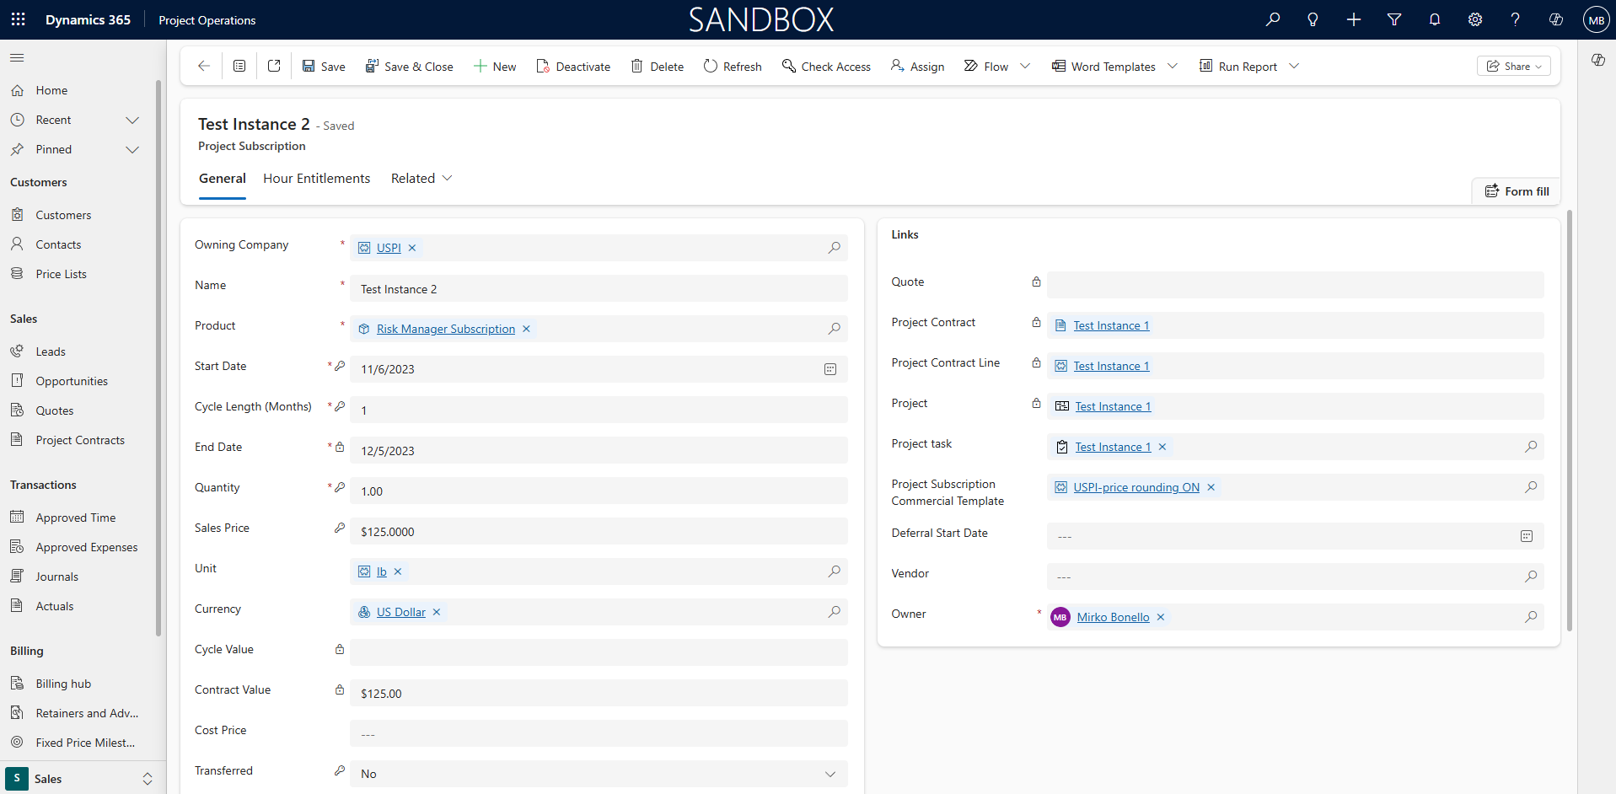Search the Product lookup icon
The width and height of the screenshot is (1616, 794).
tap(834, 329)
